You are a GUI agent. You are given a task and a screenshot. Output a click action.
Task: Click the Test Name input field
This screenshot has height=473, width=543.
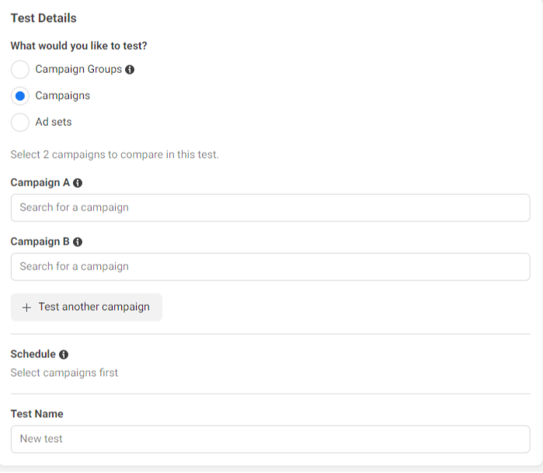click(270, 439)
